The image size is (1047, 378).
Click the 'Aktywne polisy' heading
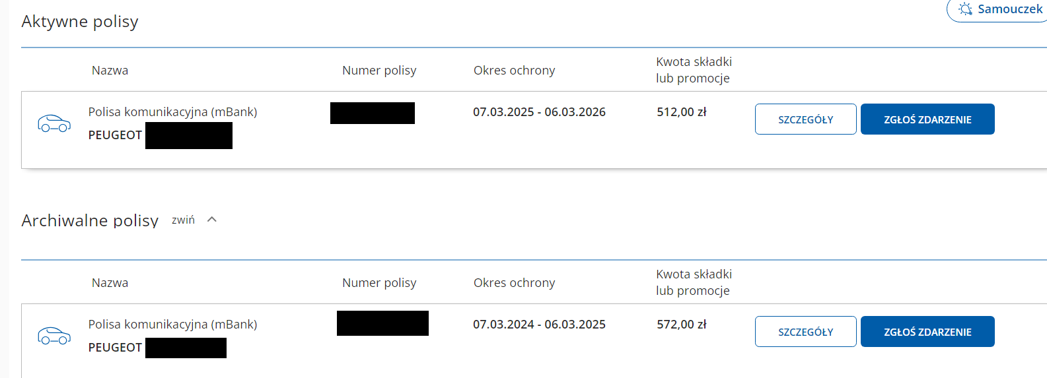point(80,22)
